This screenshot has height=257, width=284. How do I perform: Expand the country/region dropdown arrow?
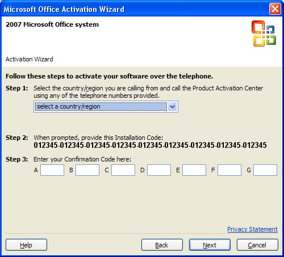click(x=172, y=107)
